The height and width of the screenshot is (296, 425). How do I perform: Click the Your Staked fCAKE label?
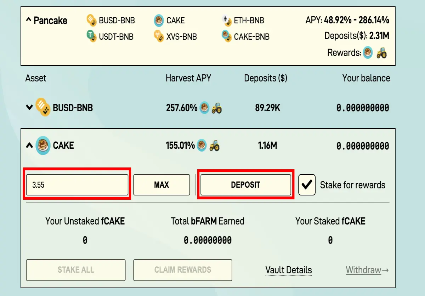pos(330,221)
